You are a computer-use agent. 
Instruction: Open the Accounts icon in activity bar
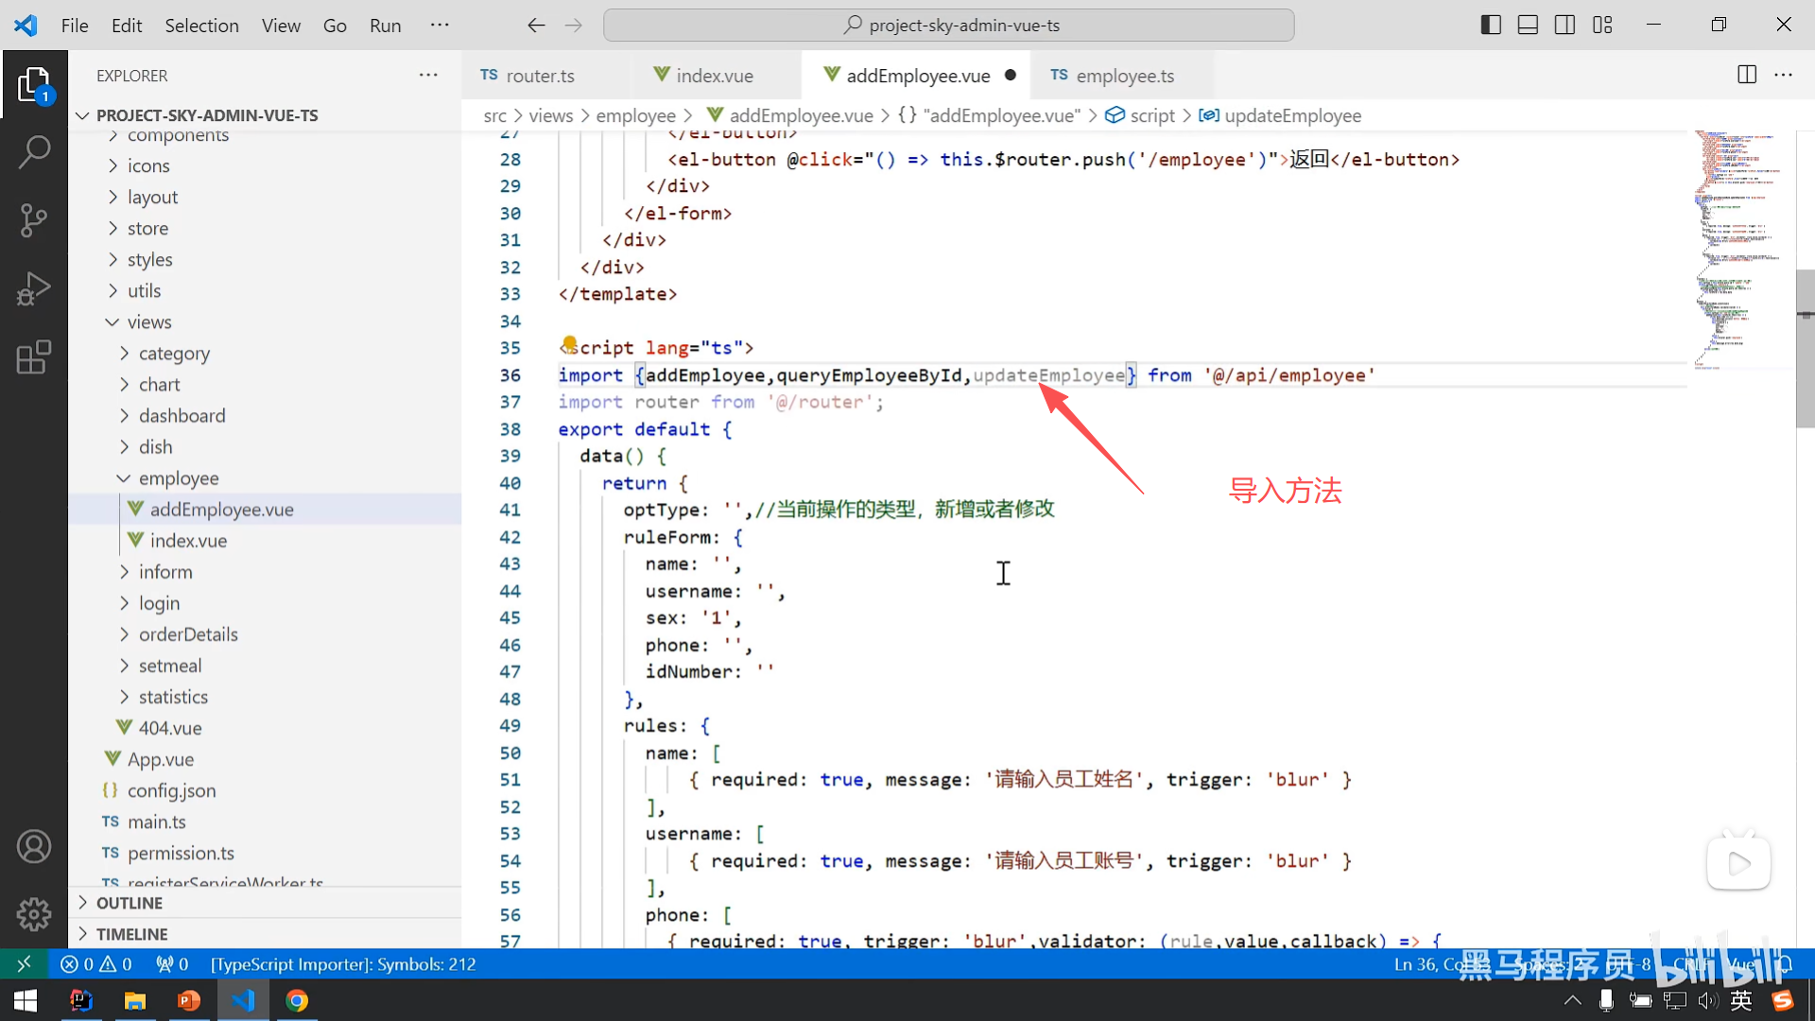click(34, 846)
